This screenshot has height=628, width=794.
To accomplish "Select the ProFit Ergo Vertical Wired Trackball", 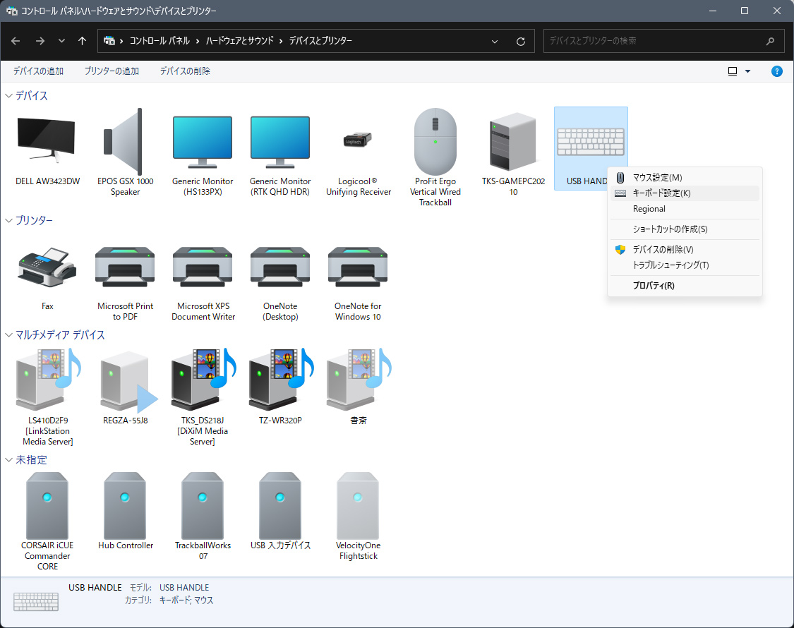I will (x=435, y=141).
